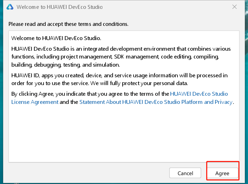Open the HUAWEI DevEco Studio License Agreement link
The image size is (248, 184).
[x=120, y=98]
